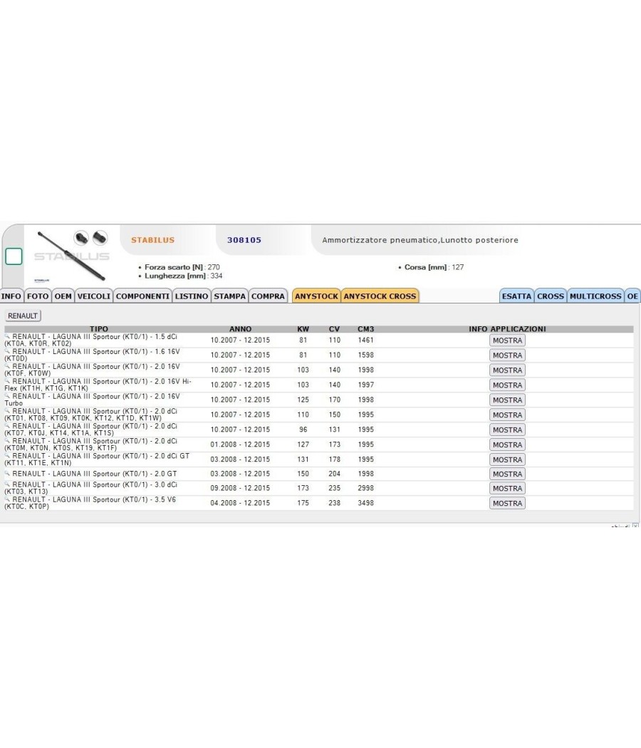Click MOSTRA for the 2.0 16V 1998 cm3 140 CV row
The height and width of the screenshot is (748, 641).
[507, 370]
